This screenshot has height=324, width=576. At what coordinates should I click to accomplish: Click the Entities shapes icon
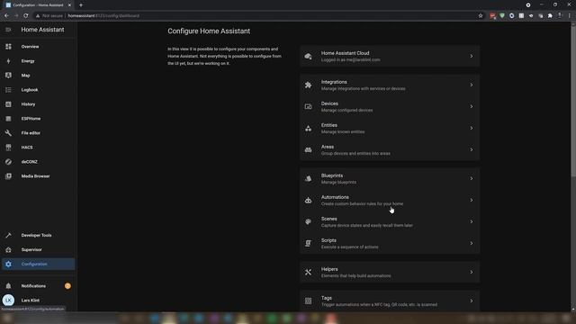pos(308,128)
